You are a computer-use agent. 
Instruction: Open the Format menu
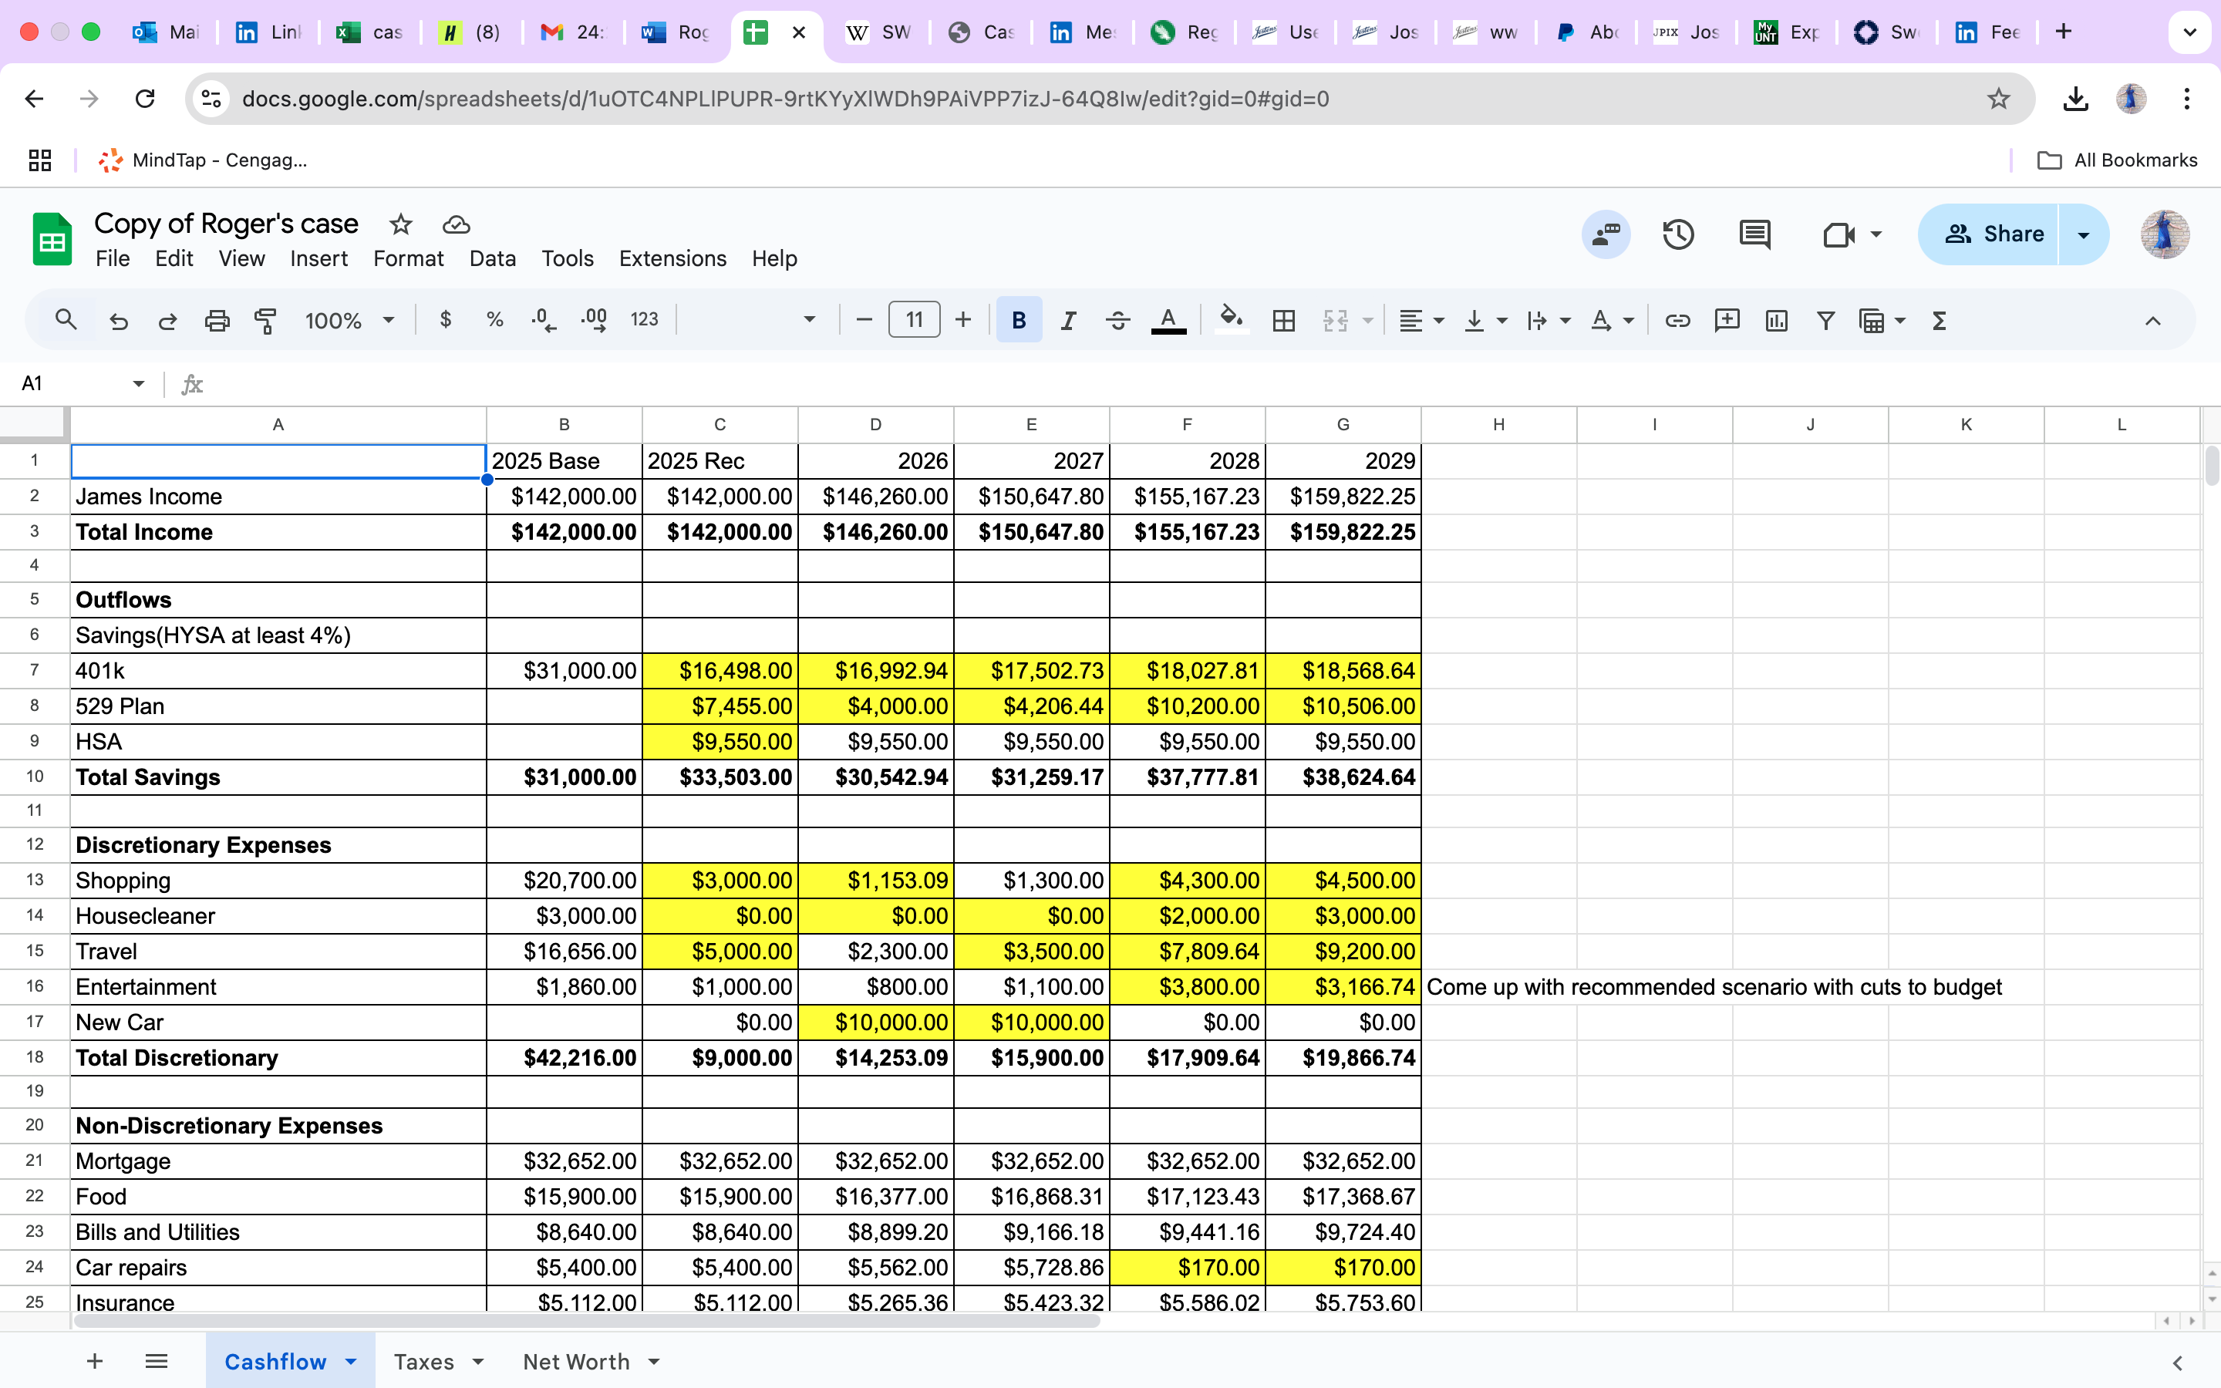(x=409, y=259)
